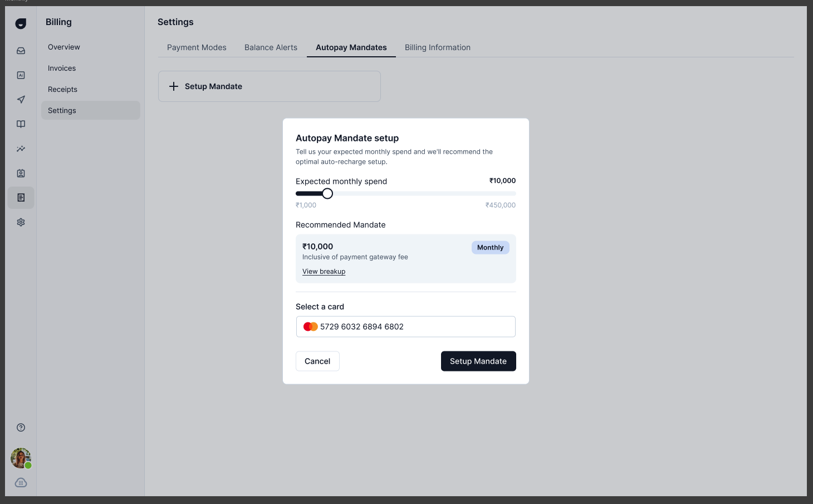
Task: Open the AI icon in sidebar
Action: pyautogui.click(x=21, y=75)
